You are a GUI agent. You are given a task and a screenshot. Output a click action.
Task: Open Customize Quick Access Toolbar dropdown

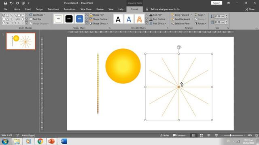[28, 3]
